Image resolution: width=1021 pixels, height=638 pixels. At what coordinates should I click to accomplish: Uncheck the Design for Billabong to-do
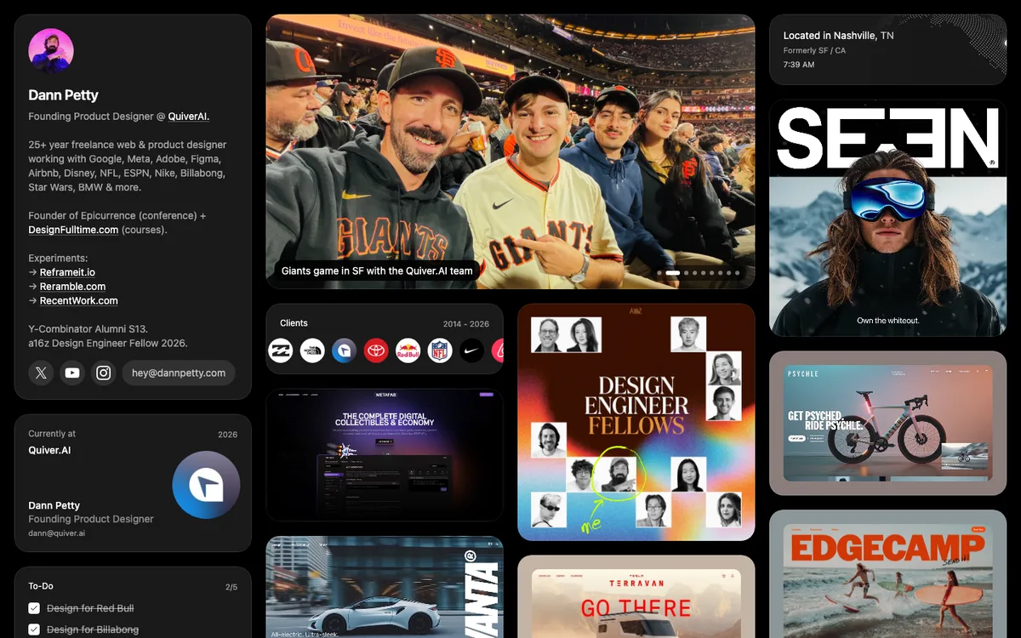click(34, 629)
